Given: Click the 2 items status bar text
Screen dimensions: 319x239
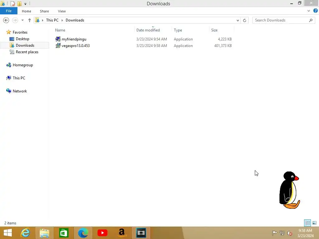Looking at the screenshot, I should click(x=10, y=223).
